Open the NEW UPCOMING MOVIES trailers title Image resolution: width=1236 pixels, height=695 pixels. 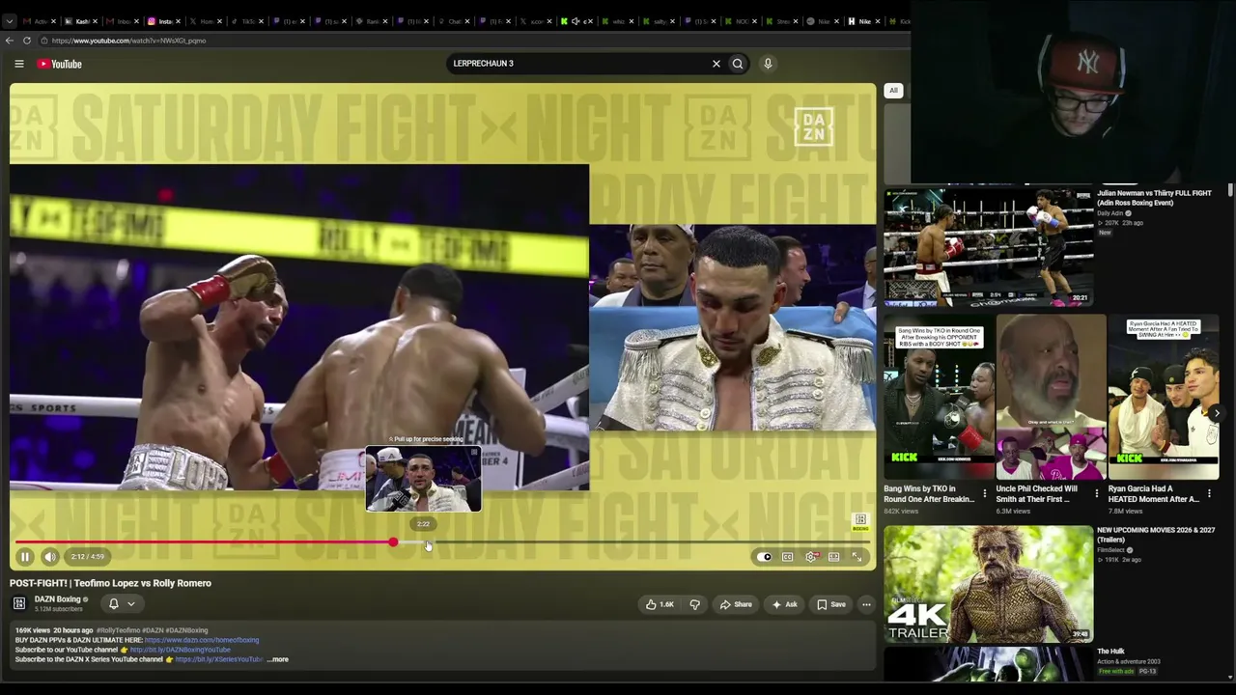coord(1156,535)
